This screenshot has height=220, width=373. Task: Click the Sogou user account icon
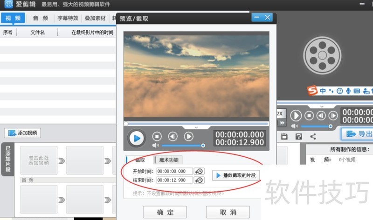366,91
